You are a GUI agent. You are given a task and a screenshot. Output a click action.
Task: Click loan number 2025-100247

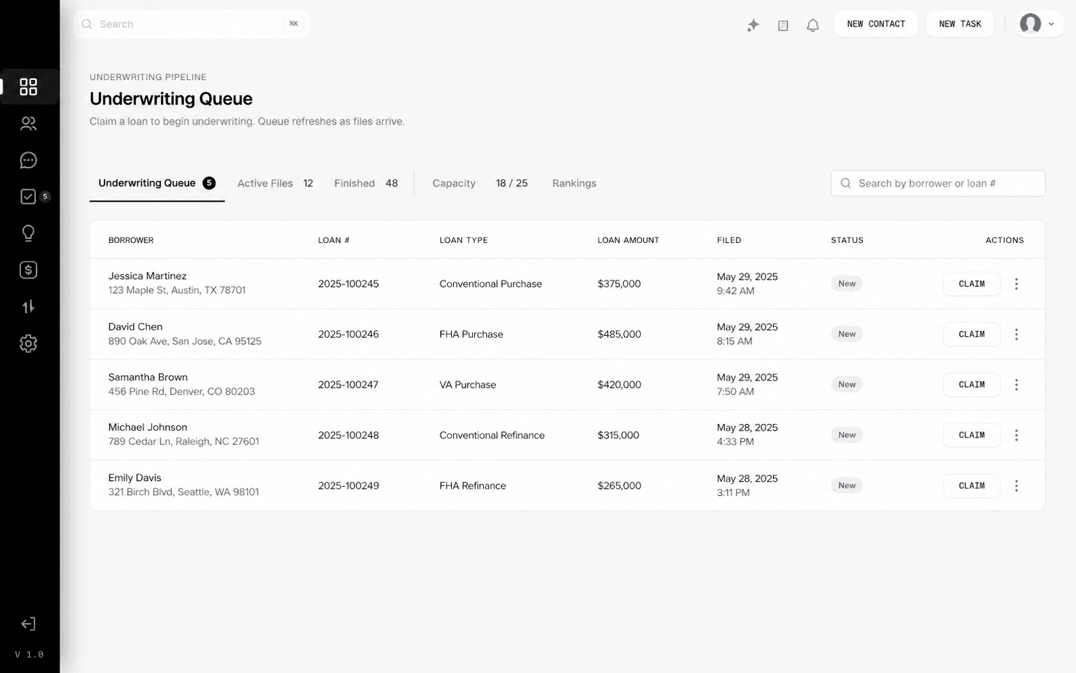349,385
